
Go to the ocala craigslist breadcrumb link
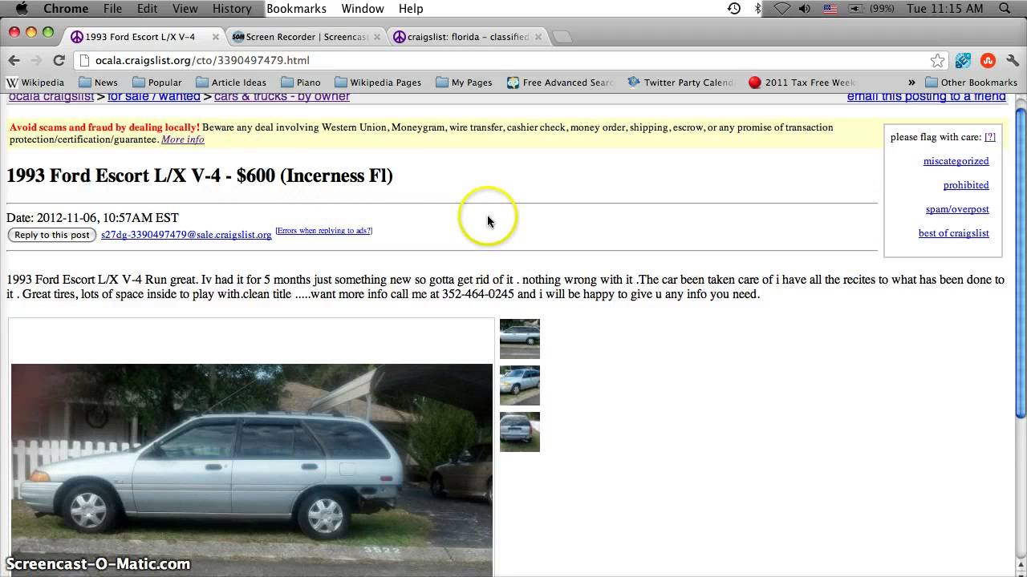point(51,97)
